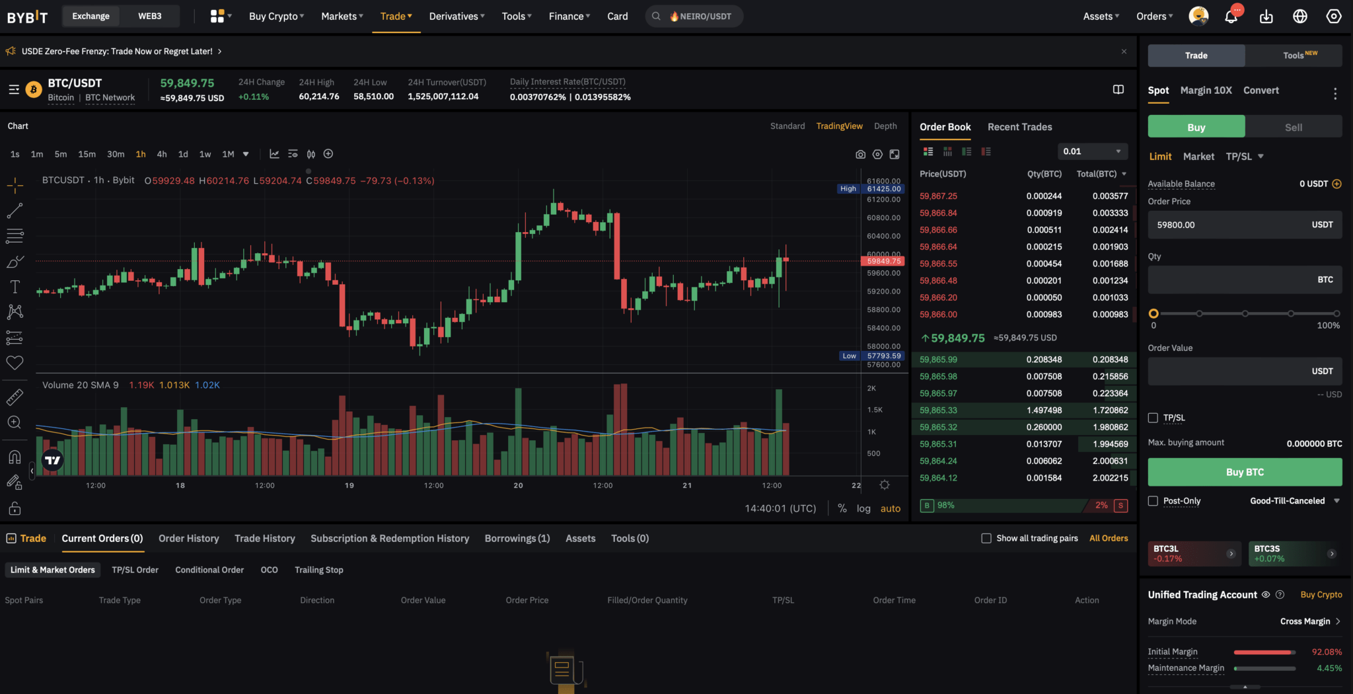Enable the TP/SL checkbox
The height and width of the screenshot is (694, 1353).
pyautogui.click(x=1153, y=418)
